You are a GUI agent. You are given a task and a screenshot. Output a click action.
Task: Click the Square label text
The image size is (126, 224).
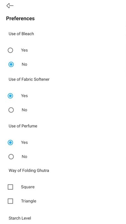tap(28, 187)
